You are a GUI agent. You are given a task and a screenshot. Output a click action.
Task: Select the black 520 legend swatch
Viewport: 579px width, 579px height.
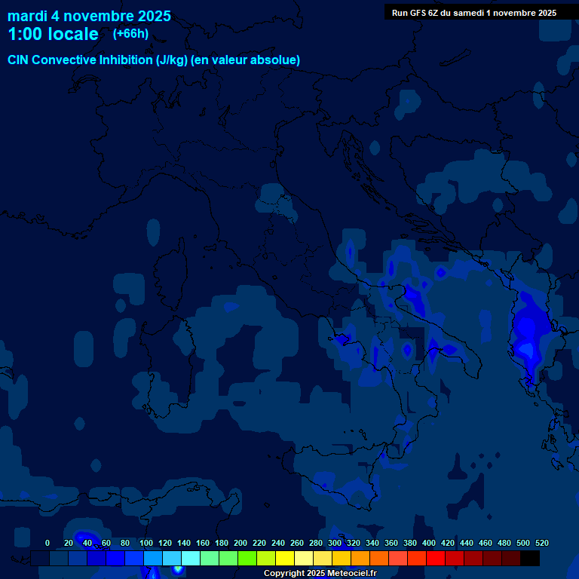pyautogui.click(x=530, y=559)
